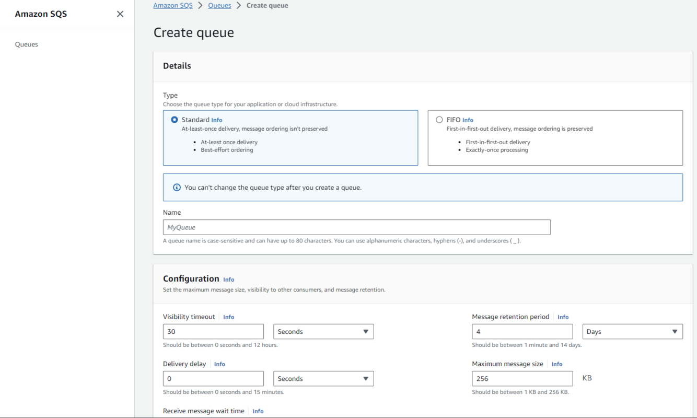Open Info link next to Standard
The width and height of the screenshot is (697, 418).
217,120
